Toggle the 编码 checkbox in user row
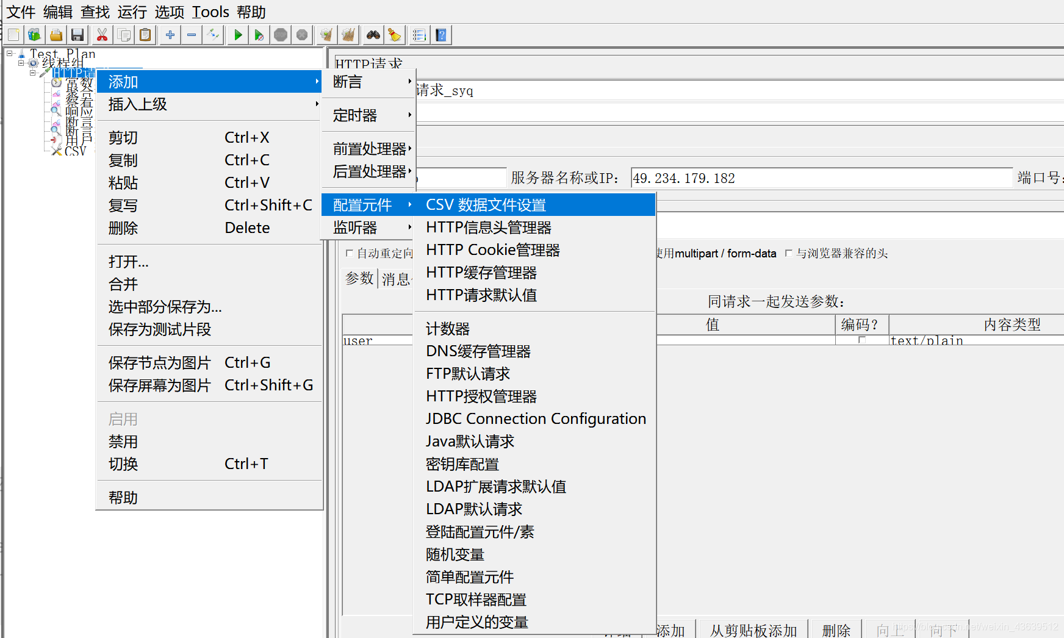 [862, 340]
